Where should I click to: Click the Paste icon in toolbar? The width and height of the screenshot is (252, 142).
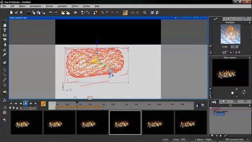39,13
